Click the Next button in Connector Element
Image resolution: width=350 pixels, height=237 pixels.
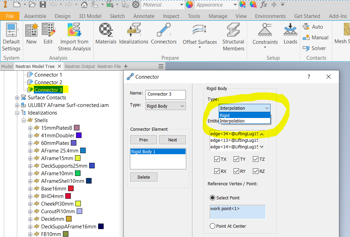tap(172, 140)
